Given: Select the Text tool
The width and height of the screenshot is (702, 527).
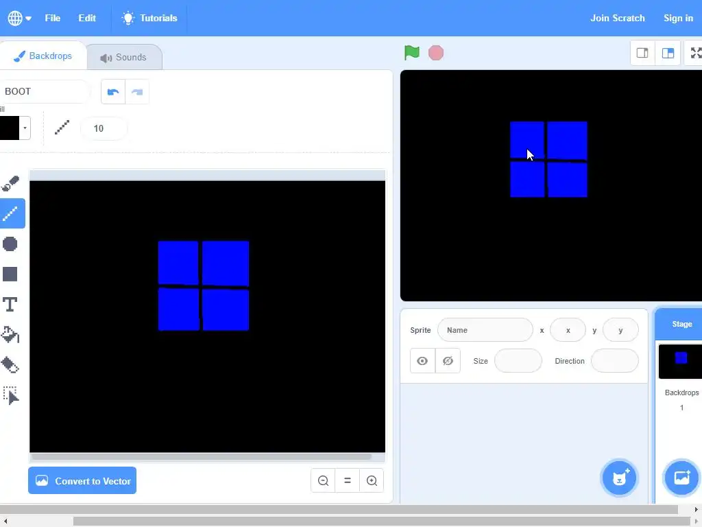Looking at the screenshot, I should click(x=10, y=305).
